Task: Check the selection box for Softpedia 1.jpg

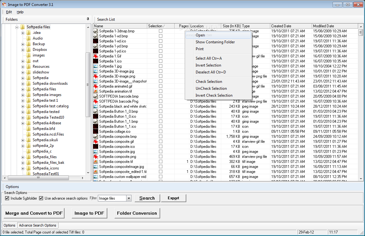Action: [x=160, y=66]
